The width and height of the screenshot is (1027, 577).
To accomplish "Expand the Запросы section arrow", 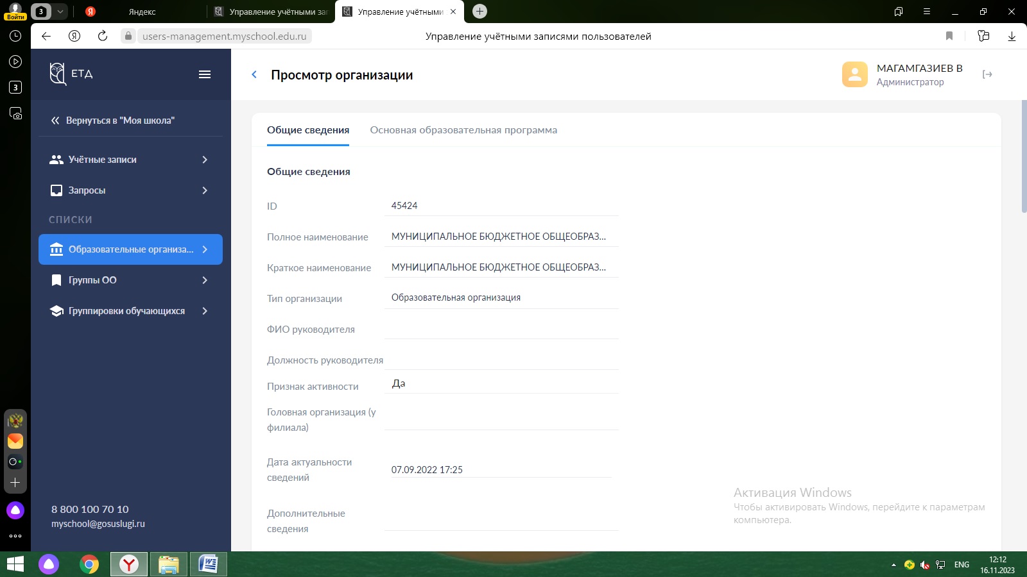I will click(205, 190).
